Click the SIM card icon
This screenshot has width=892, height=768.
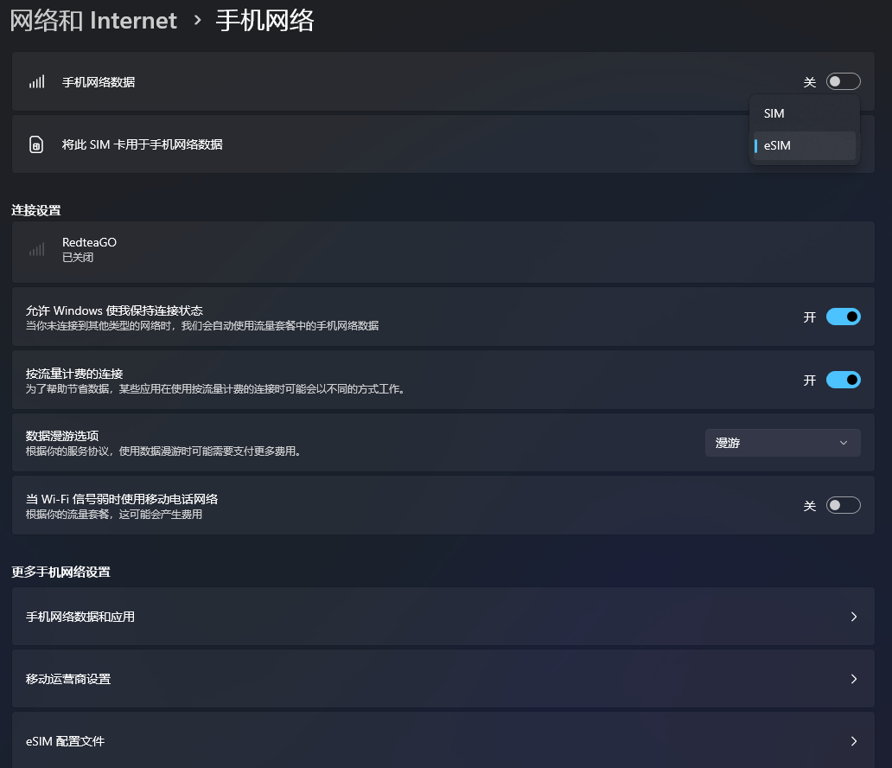click(35, 144)
